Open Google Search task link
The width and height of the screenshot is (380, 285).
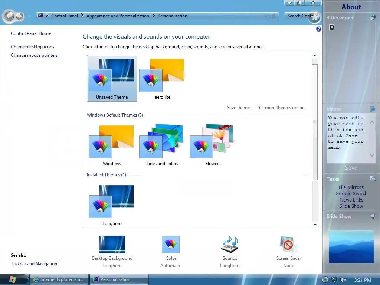(x=351, y=193)
